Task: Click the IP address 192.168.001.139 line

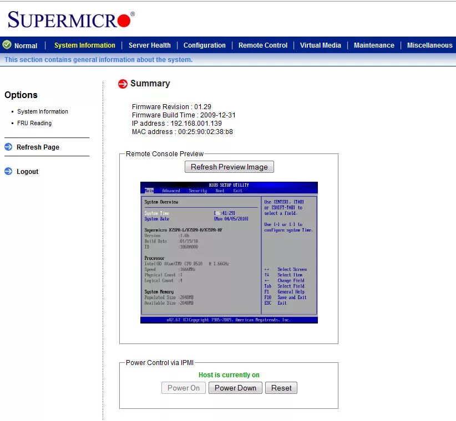Action: click(177, 124)
